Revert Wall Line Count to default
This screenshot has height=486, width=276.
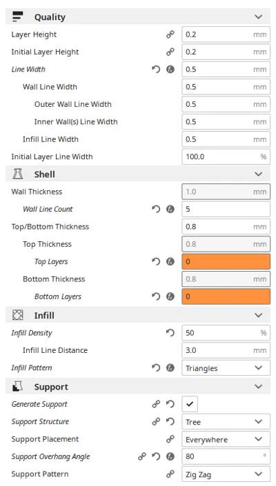coord(156,209)
